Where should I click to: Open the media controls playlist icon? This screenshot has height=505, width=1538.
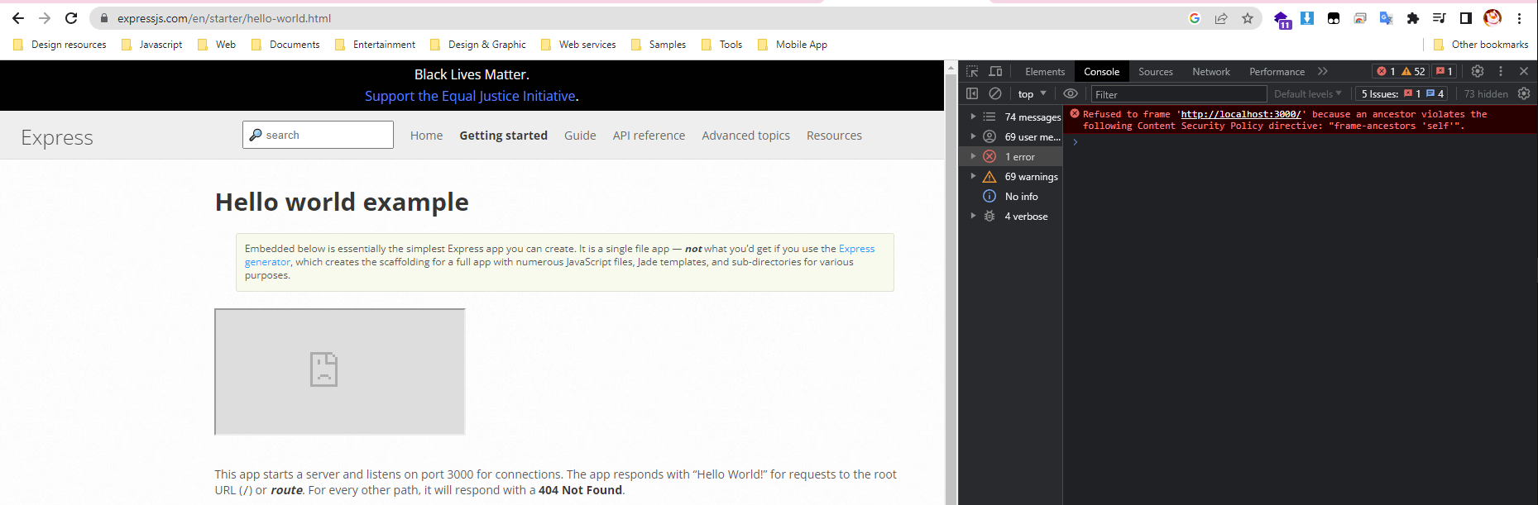[1440, 18]
